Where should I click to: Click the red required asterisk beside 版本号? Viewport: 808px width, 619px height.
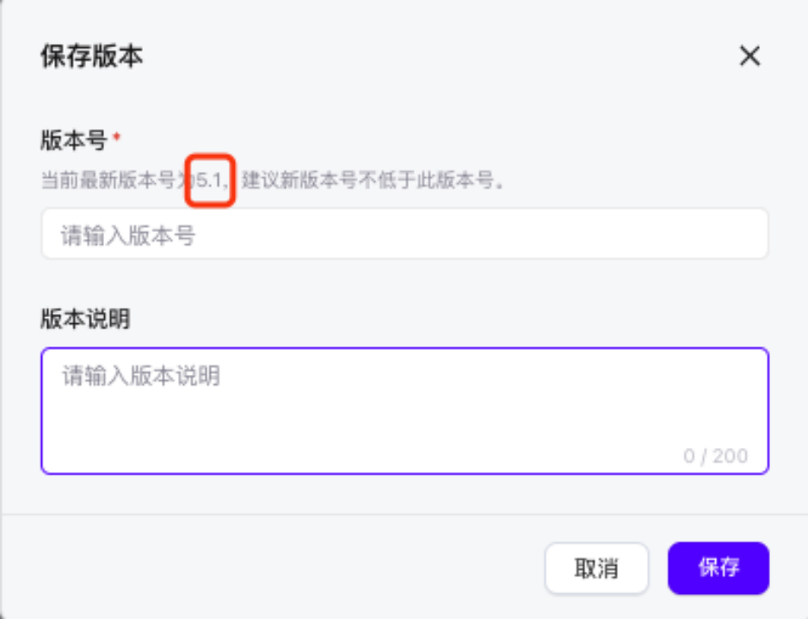click(x=117, y=137)
